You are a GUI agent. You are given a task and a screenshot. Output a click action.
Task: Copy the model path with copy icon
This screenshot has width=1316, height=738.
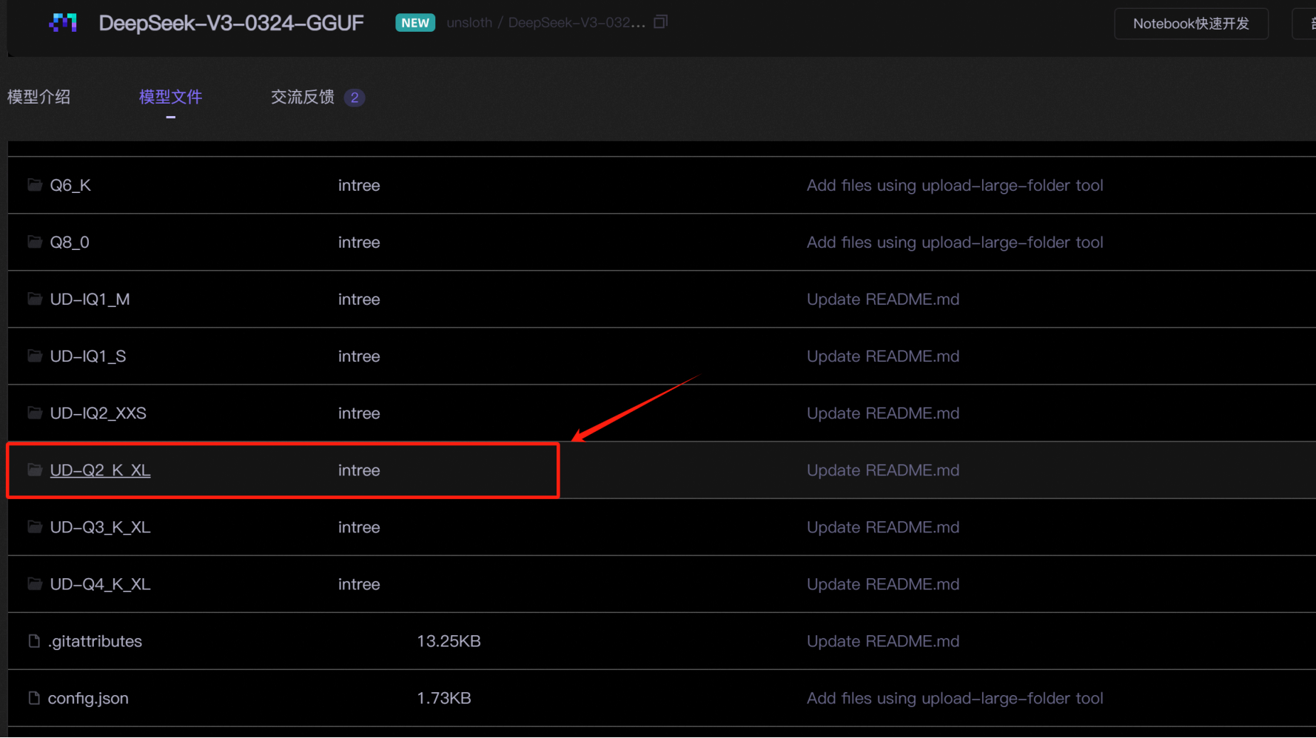(x=660, y=22)
